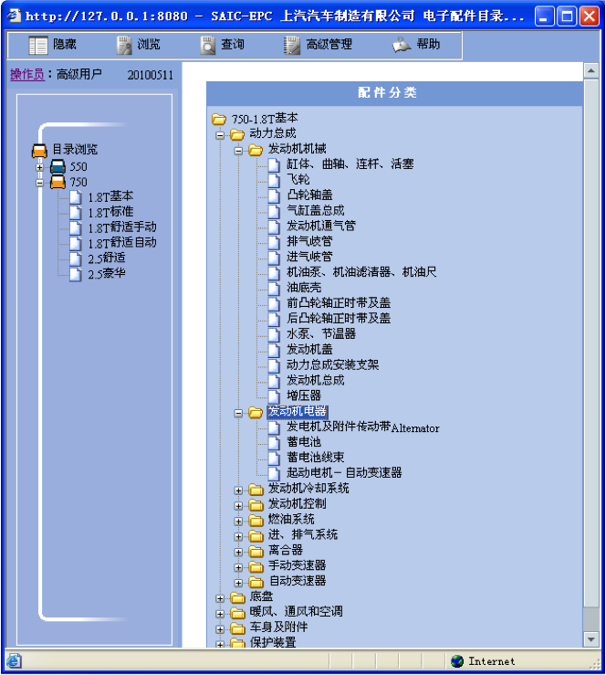Open the 隐藏 menu item
606x675 pixels.
click(x=65, y=45)
